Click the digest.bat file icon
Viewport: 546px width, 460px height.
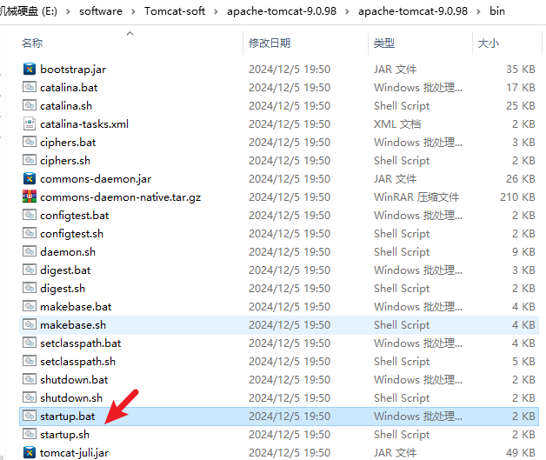(30, 270)
